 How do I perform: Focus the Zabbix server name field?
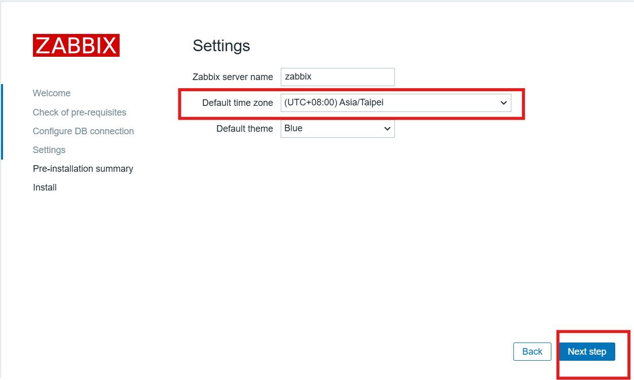tap(338, 77)
